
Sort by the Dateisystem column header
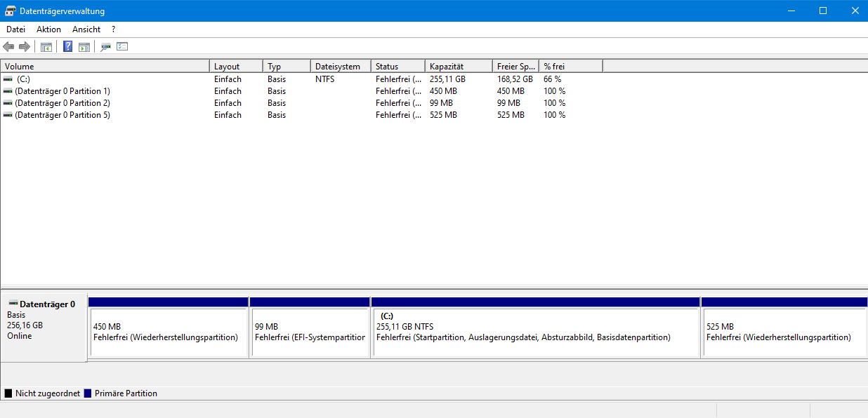[341, 67]
